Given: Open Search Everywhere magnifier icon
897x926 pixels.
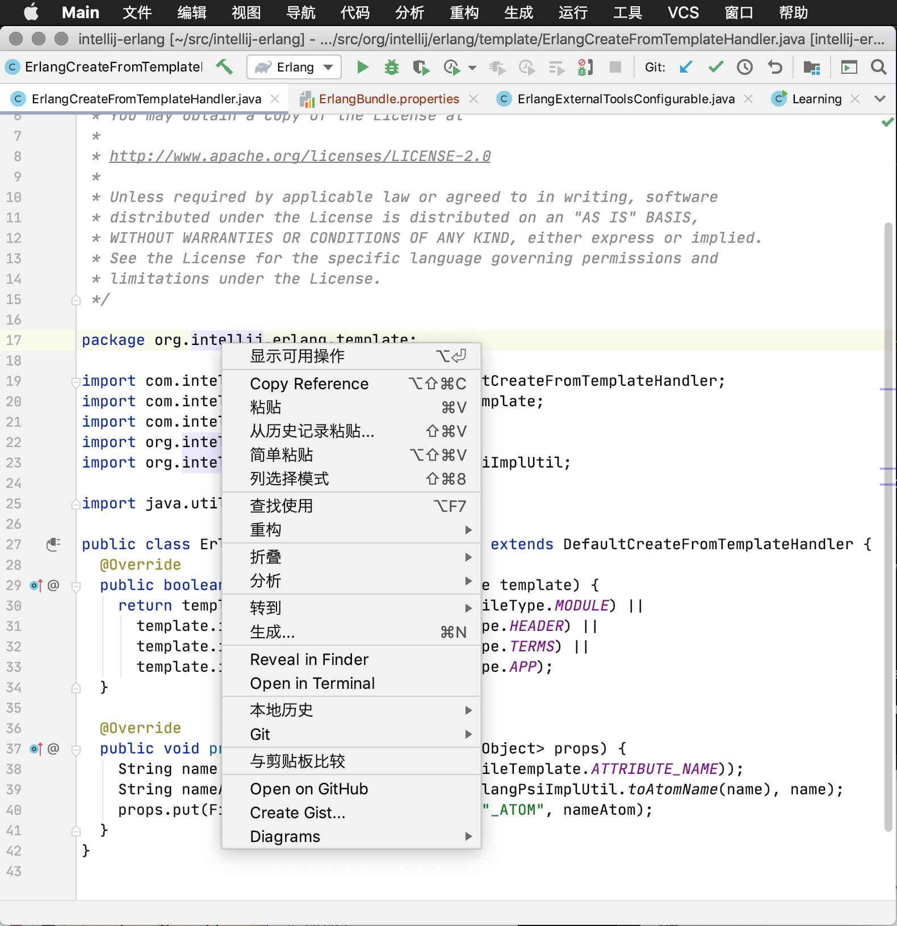Looking at the screenshot, I should coord(878,68).
